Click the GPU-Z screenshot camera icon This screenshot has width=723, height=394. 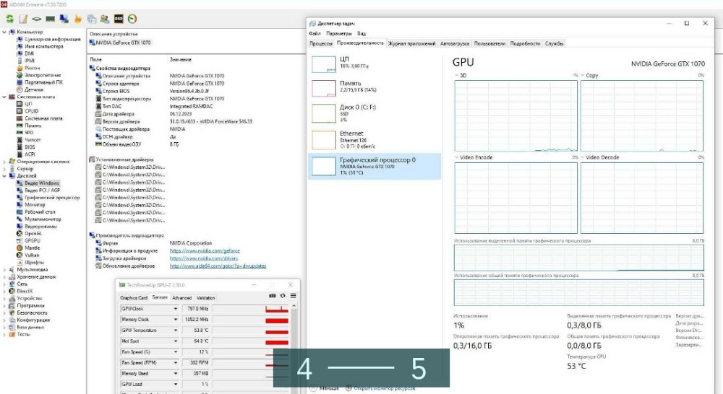(273, 296)
